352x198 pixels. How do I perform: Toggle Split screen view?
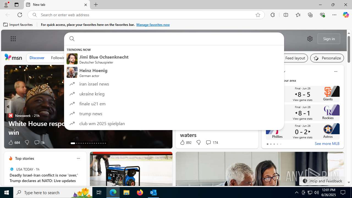286,15
